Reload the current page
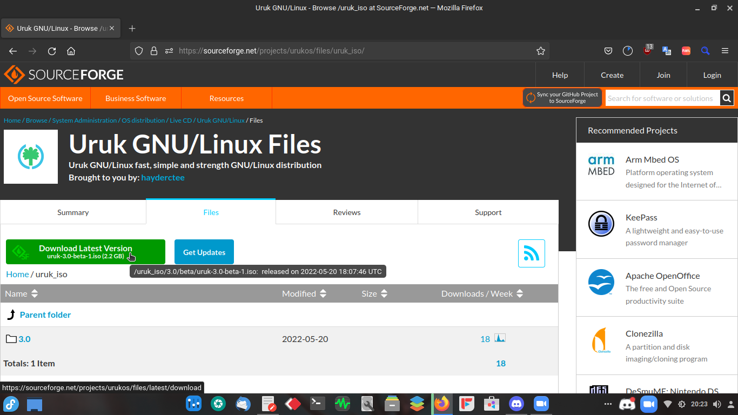Image resolution: width=738 pixels, height=415 pixels. click(52, 51)
